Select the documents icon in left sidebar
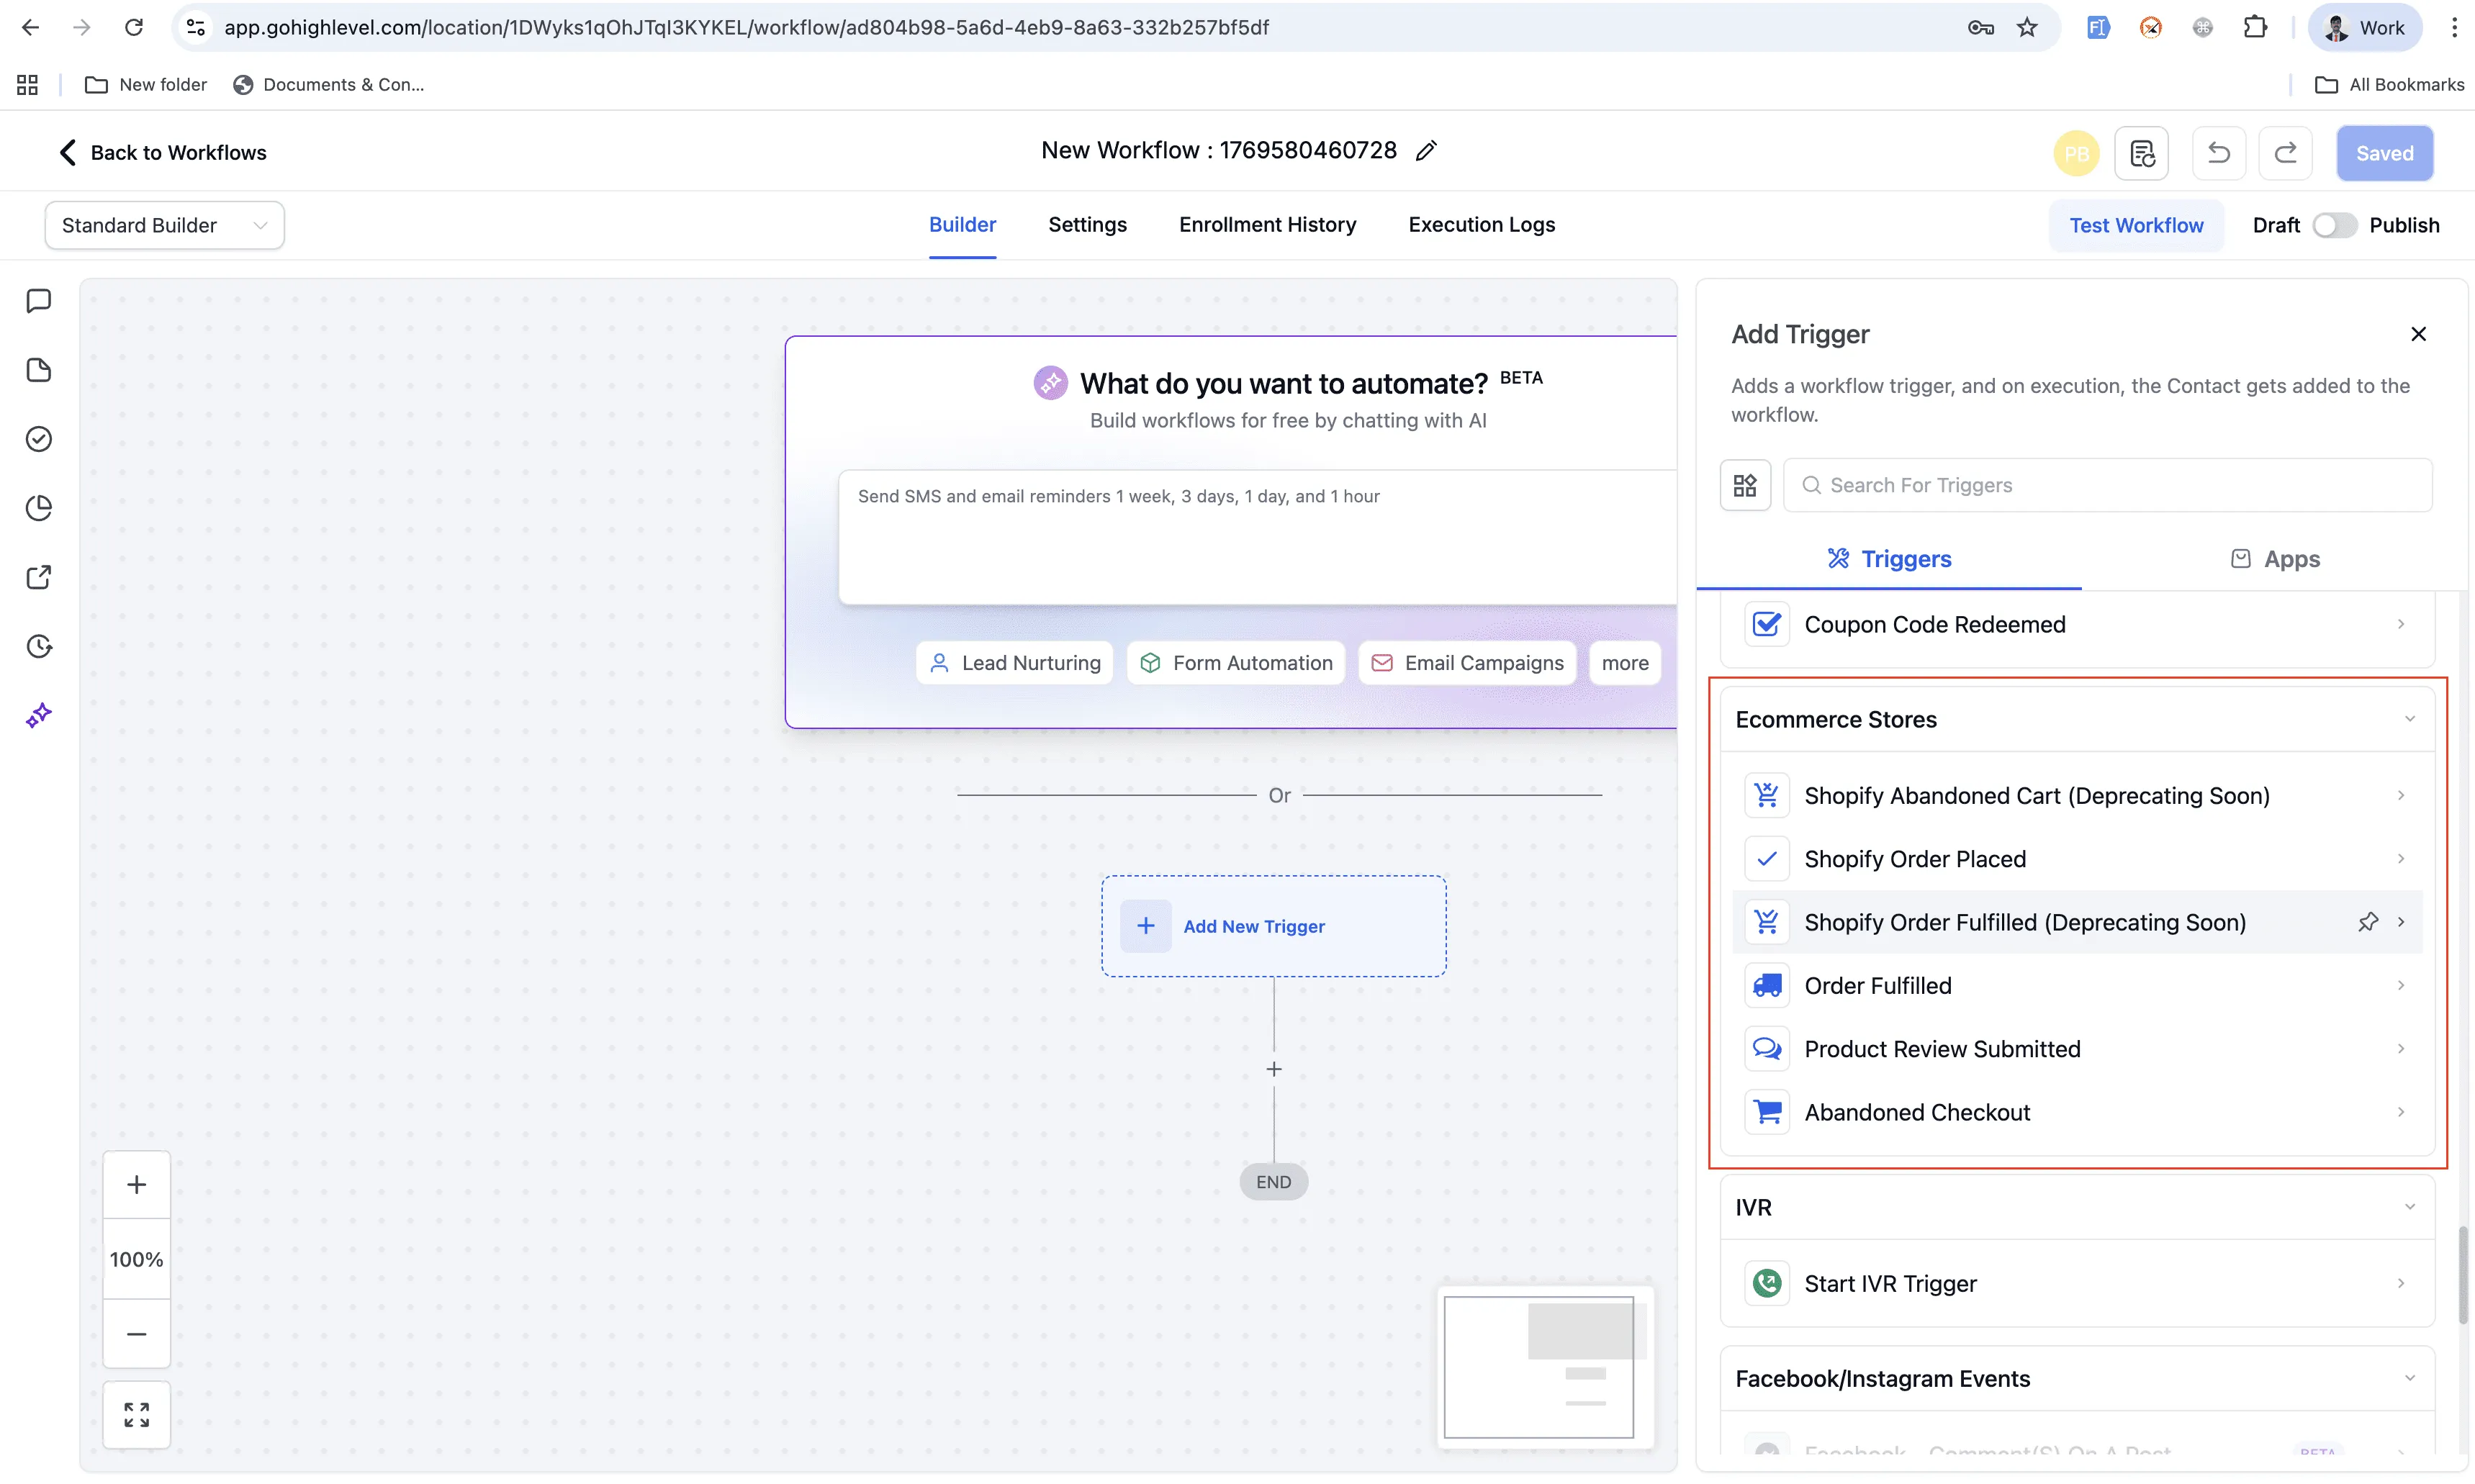 (38, 370)
